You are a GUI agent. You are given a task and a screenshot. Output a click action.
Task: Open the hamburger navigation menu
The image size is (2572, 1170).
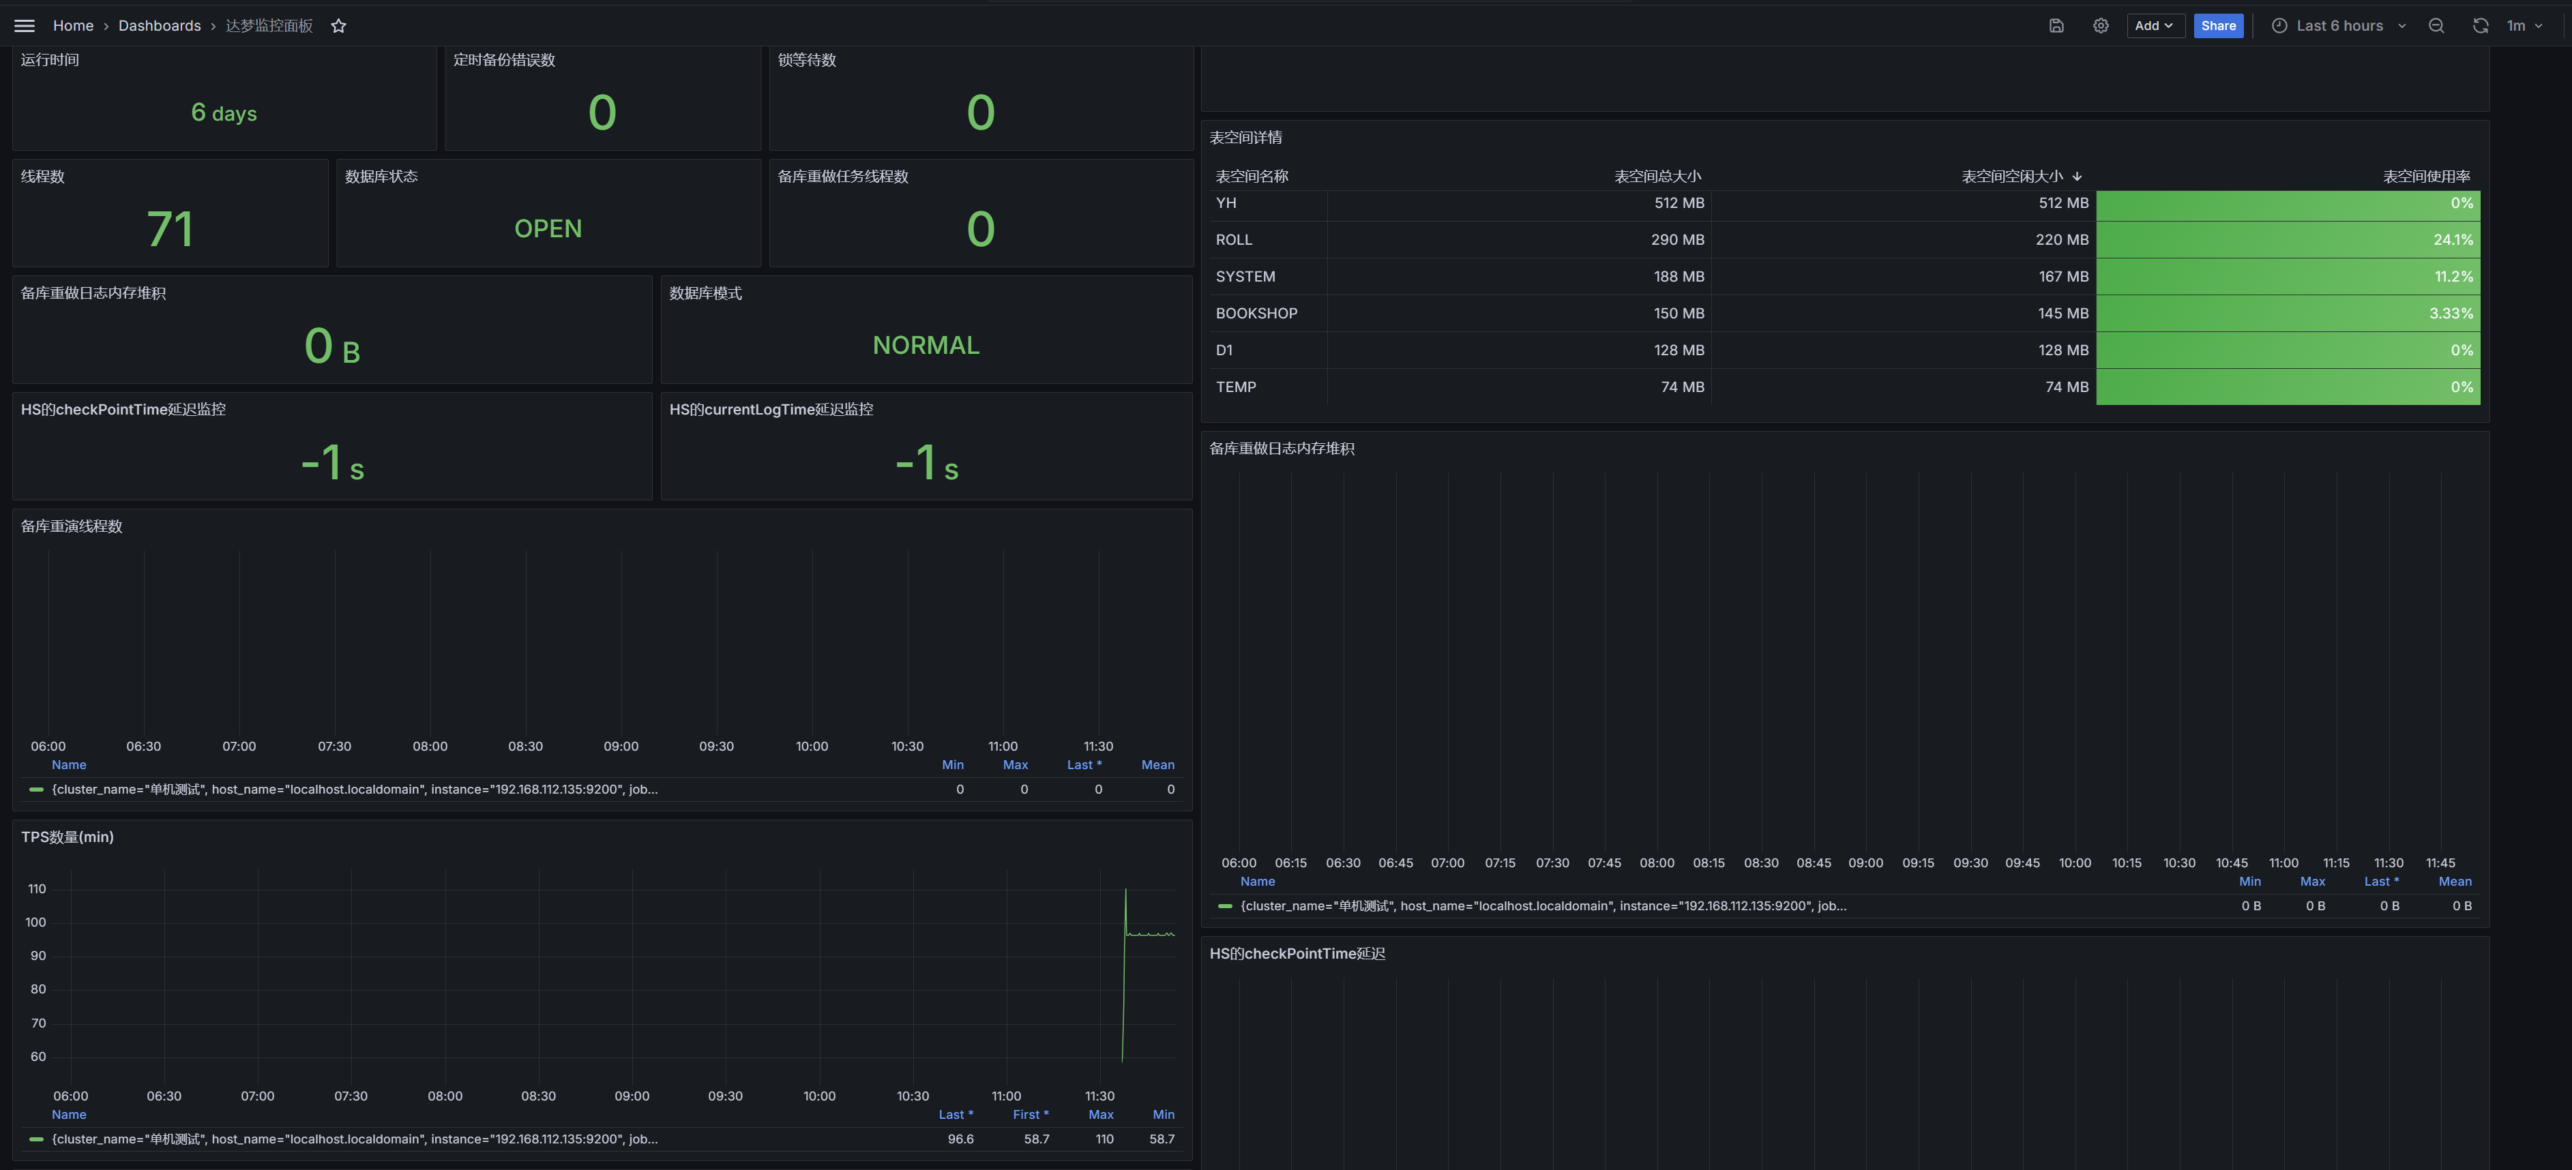point(24,26)
